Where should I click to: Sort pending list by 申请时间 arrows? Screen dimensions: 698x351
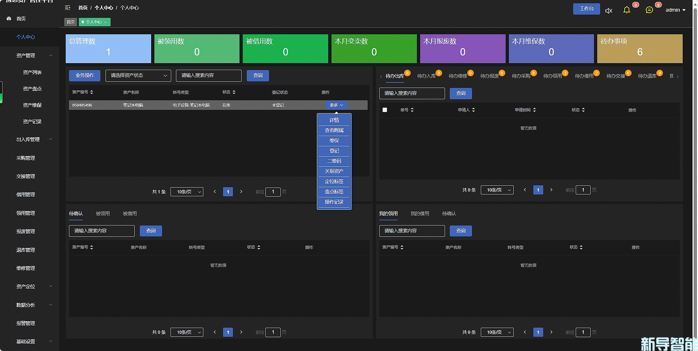coord(534,110)
